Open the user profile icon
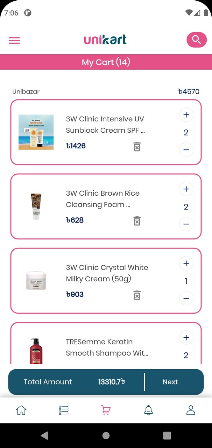The width and height of the screenshot is (212, 448). (x=191, y=410)
